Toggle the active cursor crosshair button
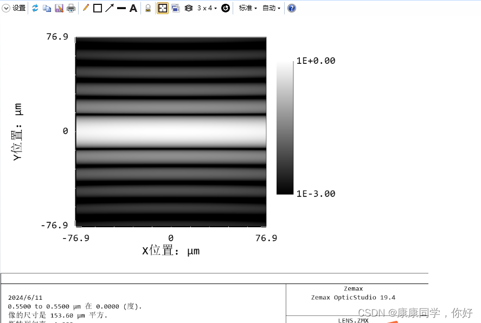This screenshot has width=481, height=323. [x=163, y=8]
